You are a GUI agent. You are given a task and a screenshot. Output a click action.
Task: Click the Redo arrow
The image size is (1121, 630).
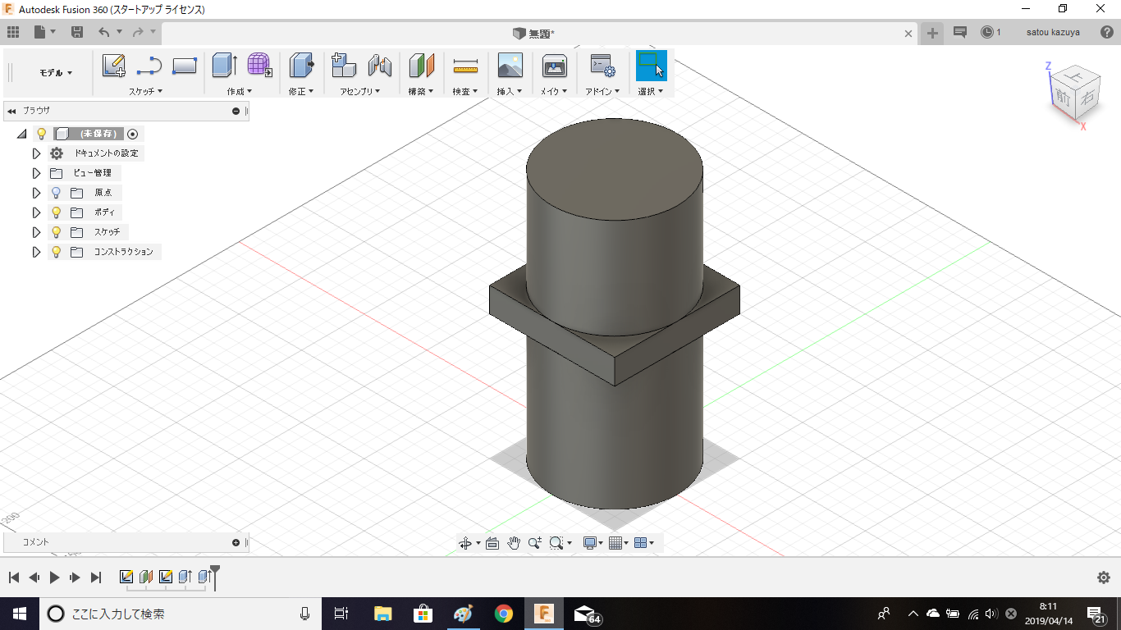coord(138,32)
